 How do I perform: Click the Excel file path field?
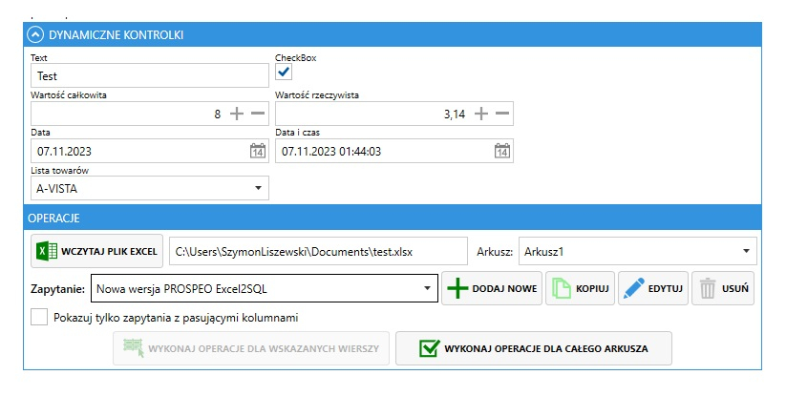[318, 251]
